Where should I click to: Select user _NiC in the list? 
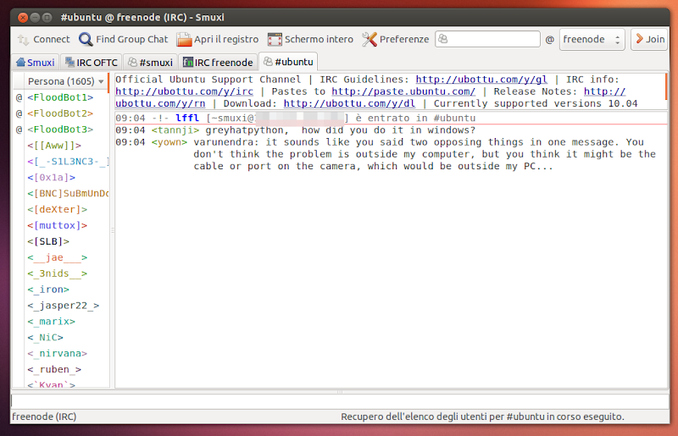(x=45, y=337)
